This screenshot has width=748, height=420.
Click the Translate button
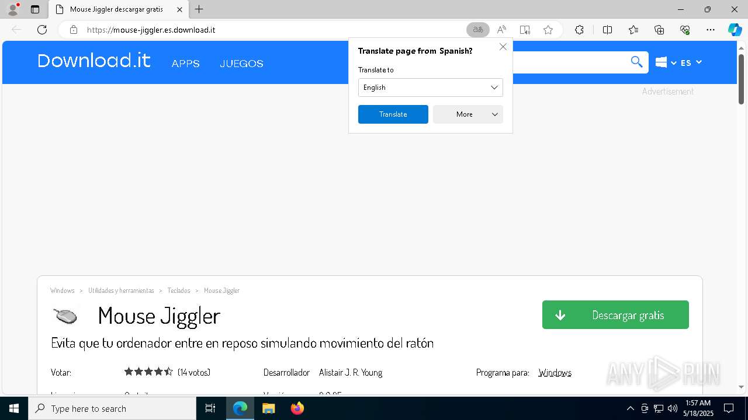[x=393, y=114]
